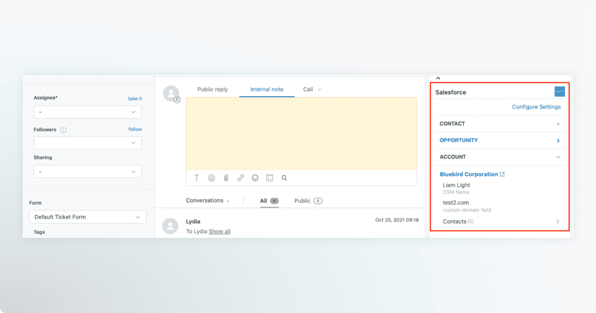The image size is (596, 313).
Task: Click the smiley icon right after the T icon
Action: 212,178
